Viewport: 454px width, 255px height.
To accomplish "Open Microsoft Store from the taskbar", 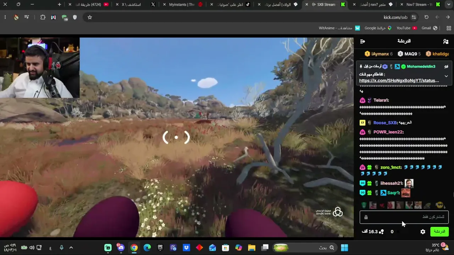I will (225, 248).
